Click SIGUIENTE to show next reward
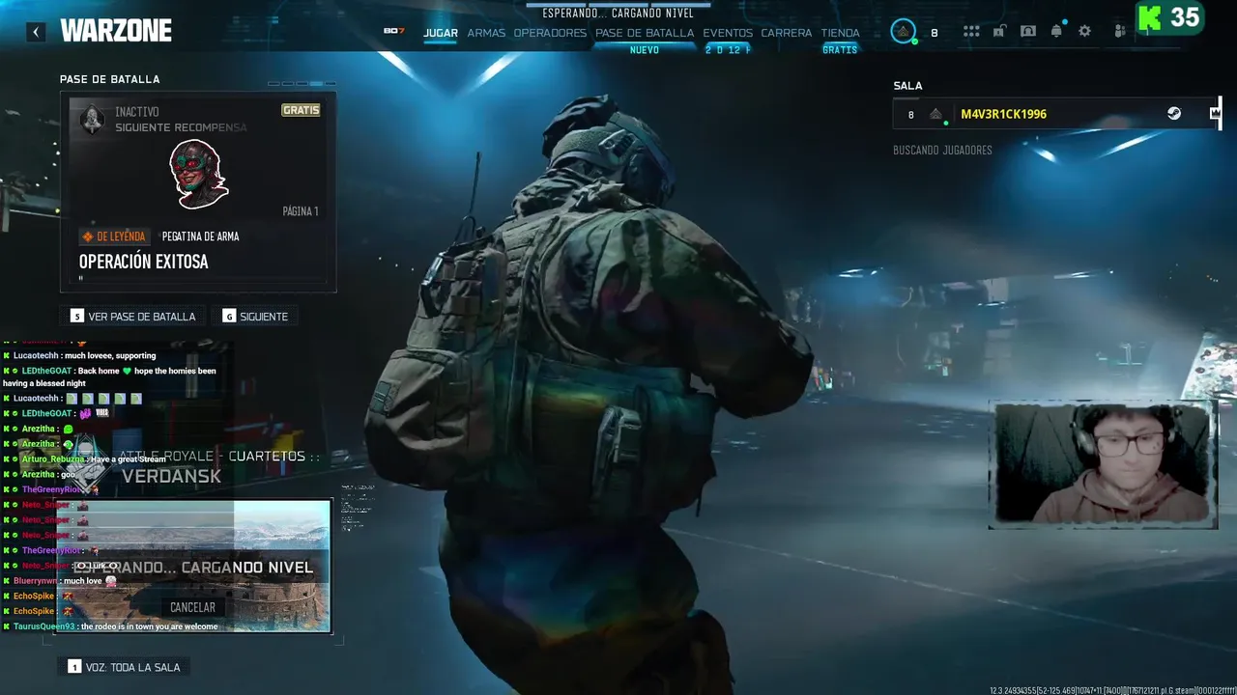 (255, 316)
